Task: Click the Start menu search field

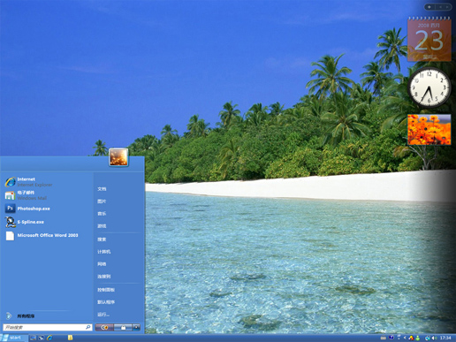Action: pos(48,327)
